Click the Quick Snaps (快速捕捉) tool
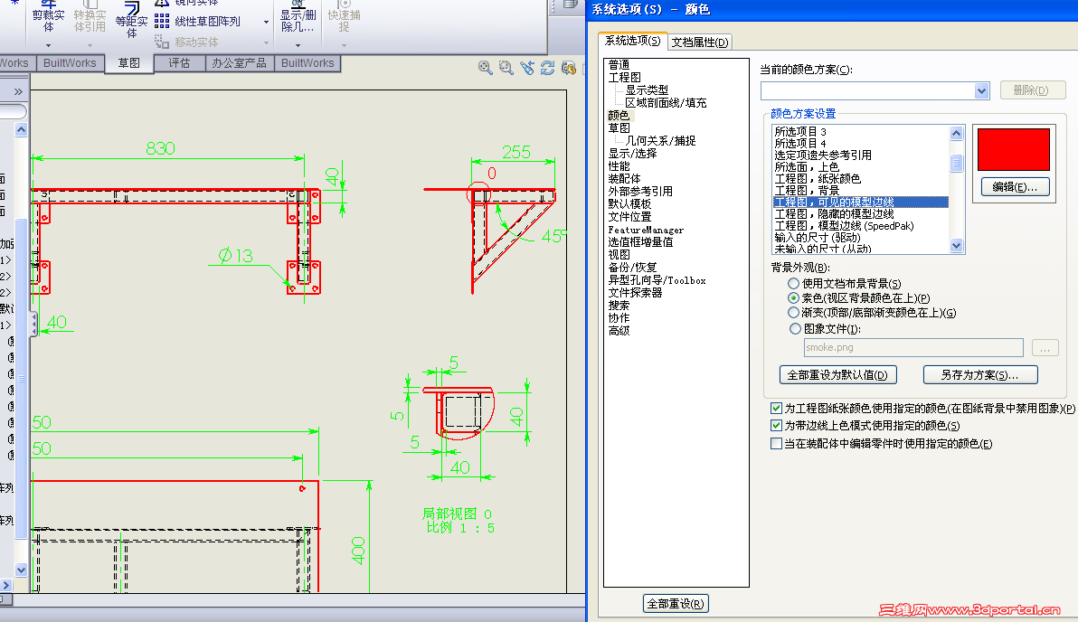 coord(344,16)
